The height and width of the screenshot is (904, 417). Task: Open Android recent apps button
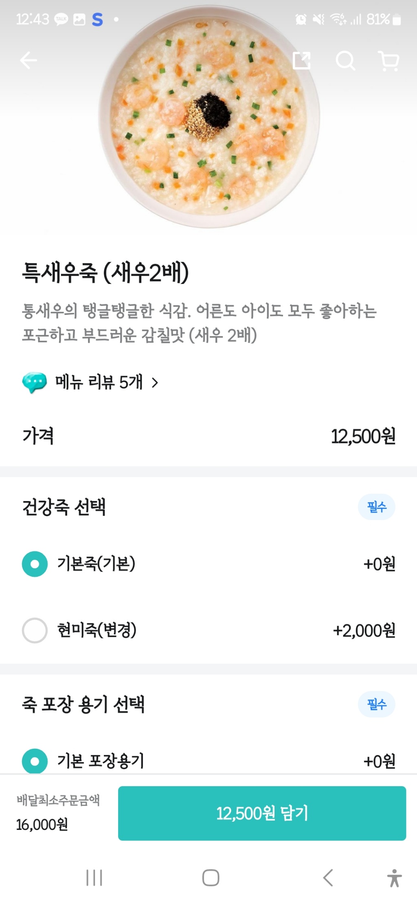(94, 878)
